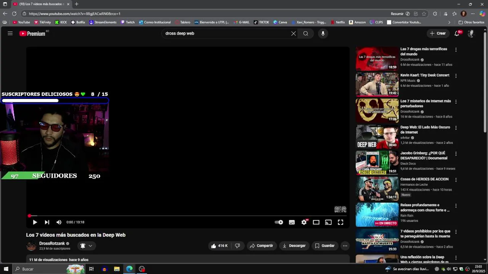This screenshot has width=488, height=274.
Task: Close the Los 7 videos browser tab
Action: pos(68,4)
